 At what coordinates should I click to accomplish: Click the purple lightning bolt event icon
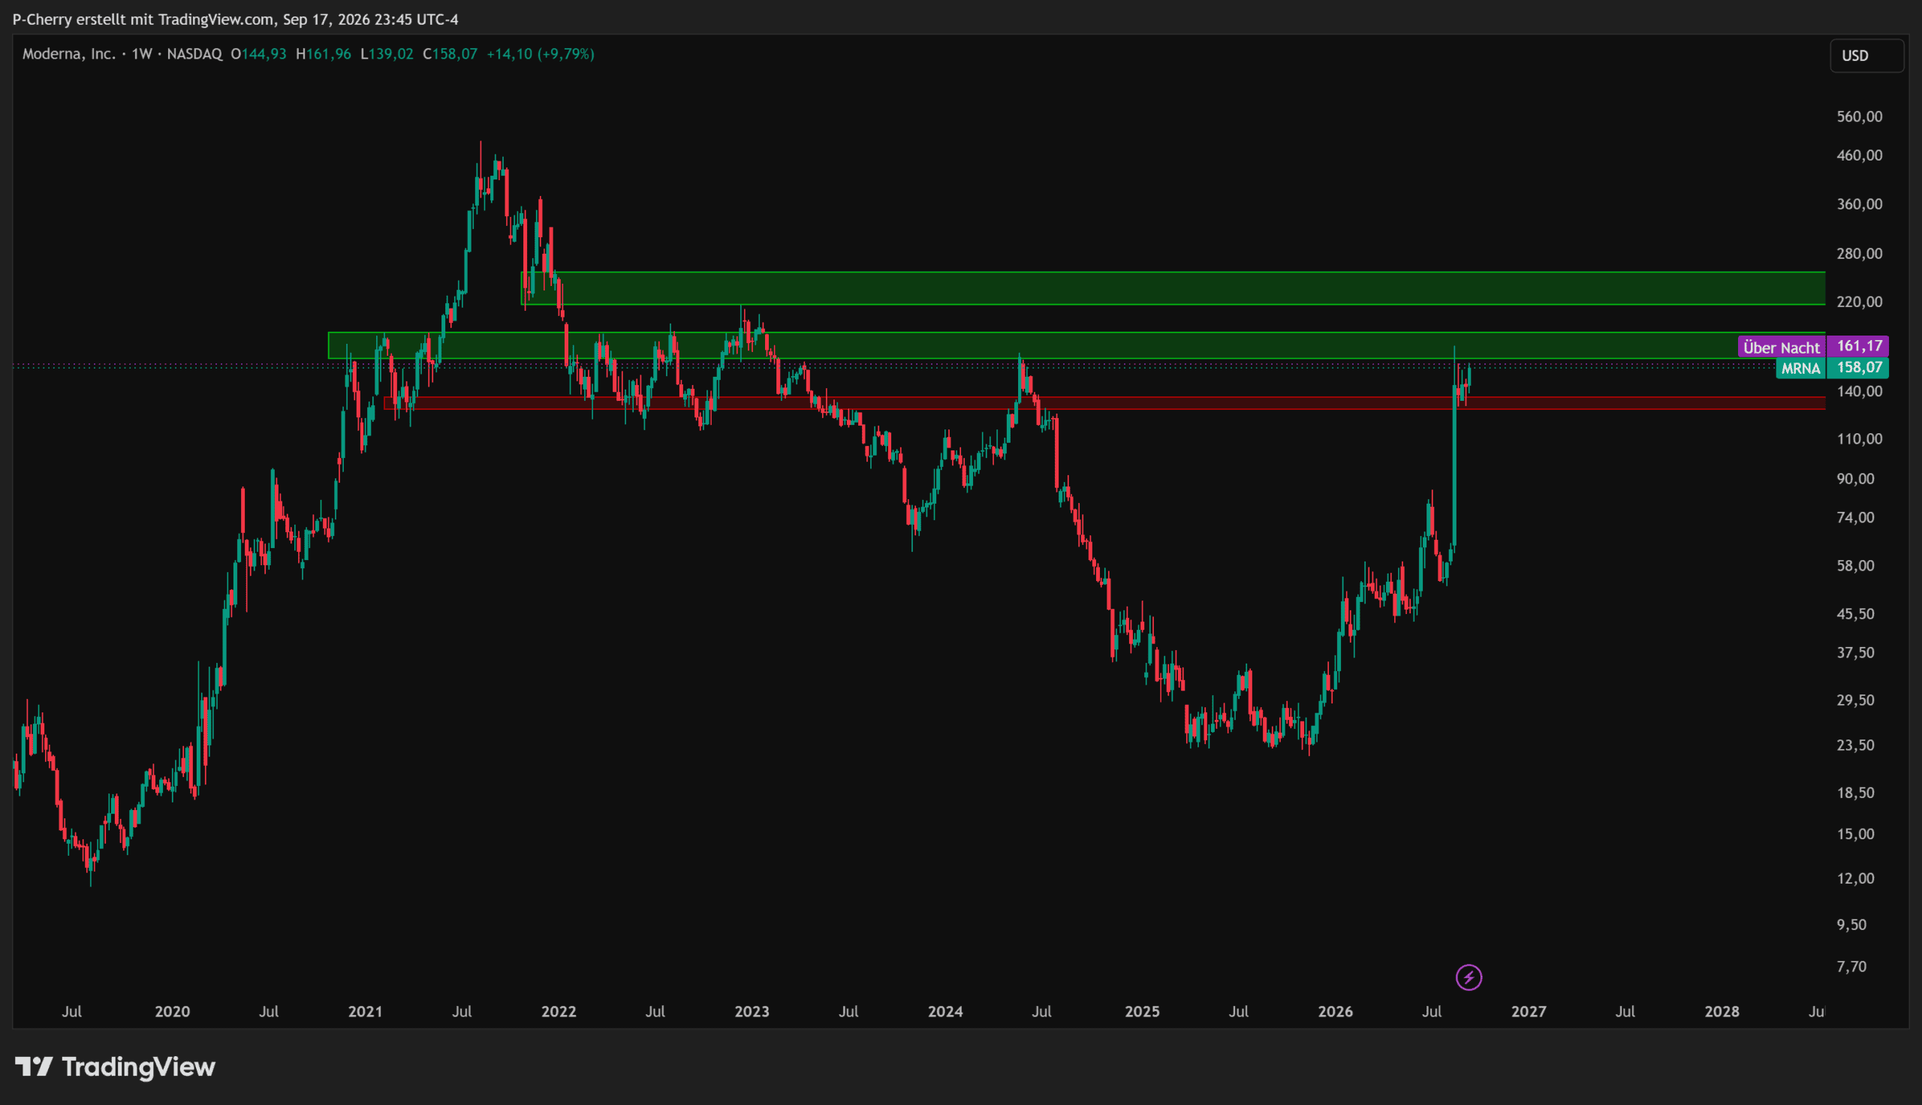(1469, 977)
